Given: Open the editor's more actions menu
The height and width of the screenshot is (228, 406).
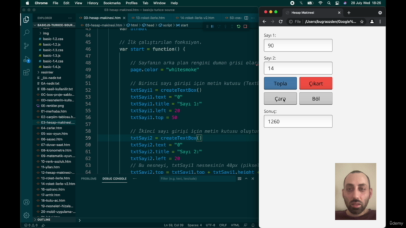Looking at the screenshot, I should 252,18.
